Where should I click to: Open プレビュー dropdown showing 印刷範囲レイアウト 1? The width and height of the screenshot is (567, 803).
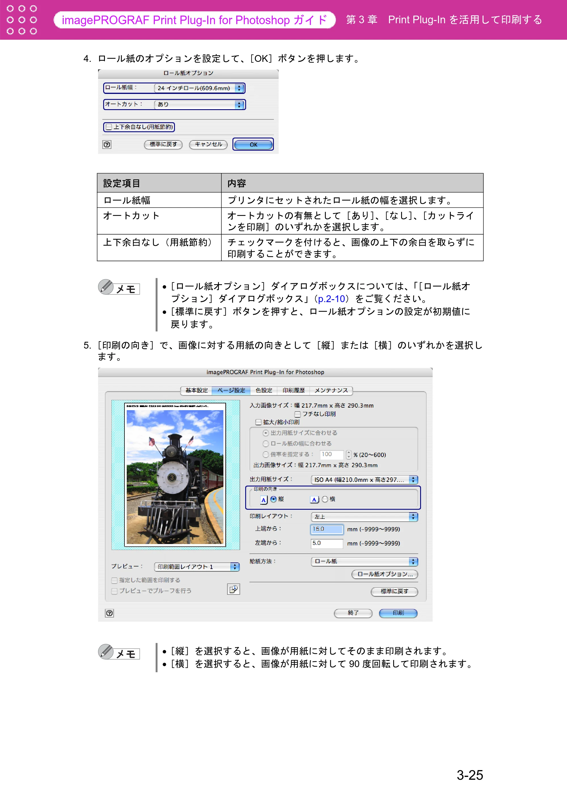(x=197, y=566)
